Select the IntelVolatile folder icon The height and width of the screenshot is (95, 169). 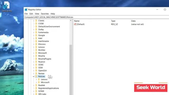coord(36,41)
